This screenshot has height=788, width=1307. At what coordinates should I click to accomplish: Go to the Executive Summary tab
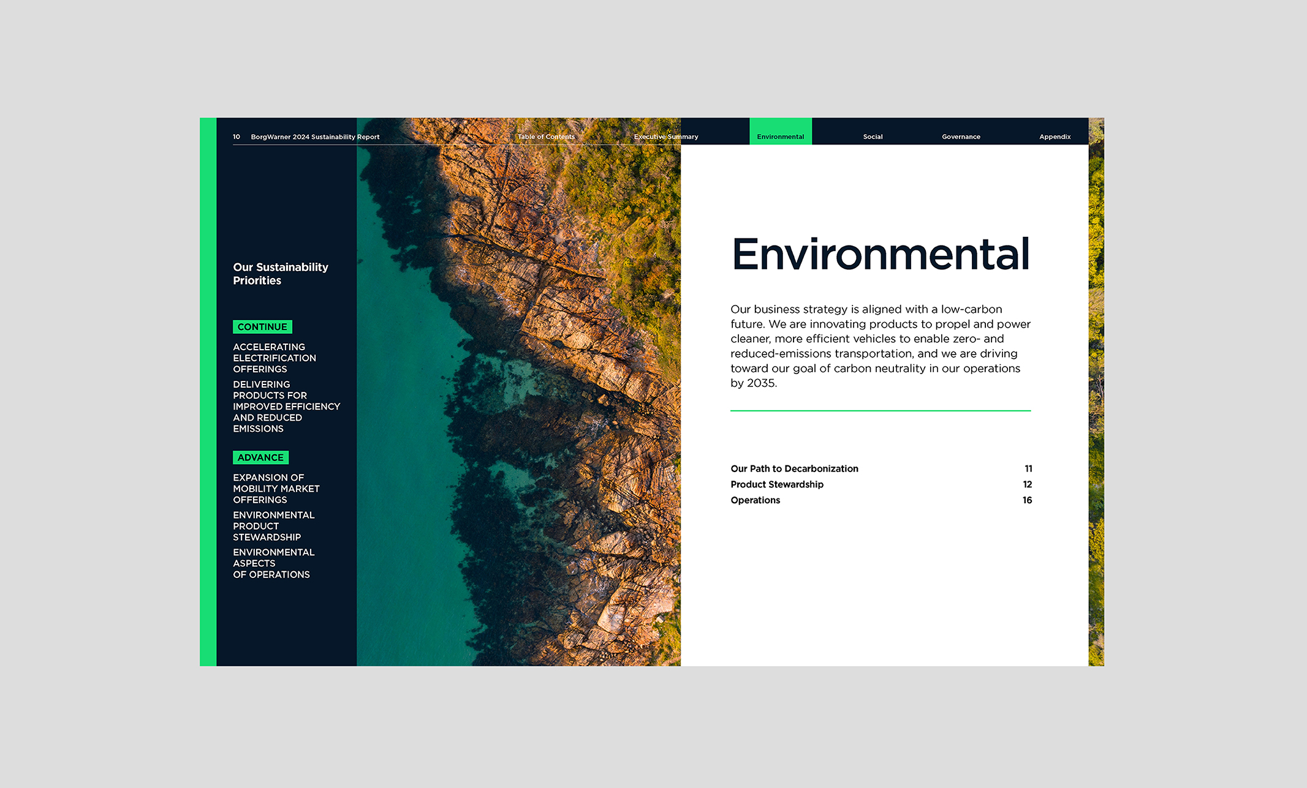pyautogui.click(x=666, y=137)
